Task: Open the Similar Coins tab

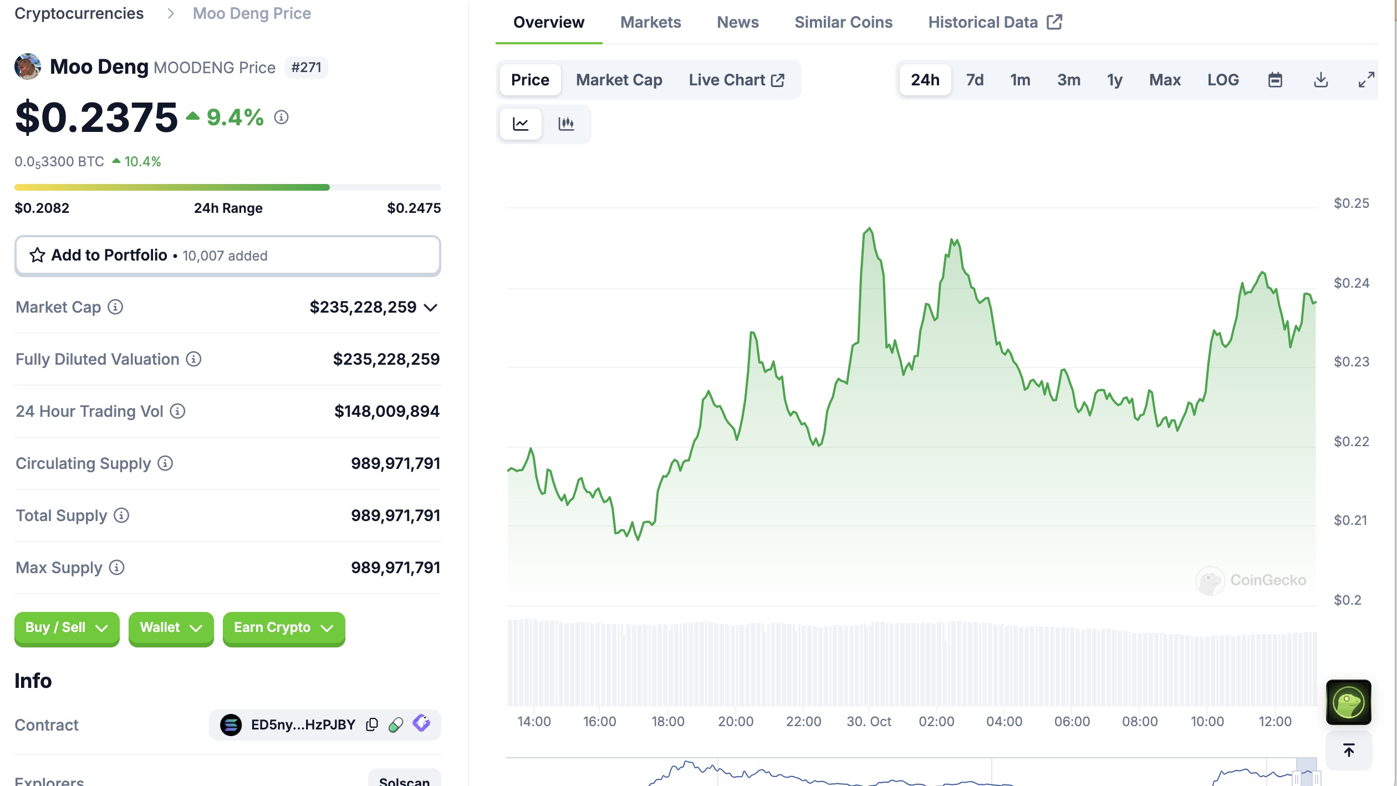Action: [843, 22]
